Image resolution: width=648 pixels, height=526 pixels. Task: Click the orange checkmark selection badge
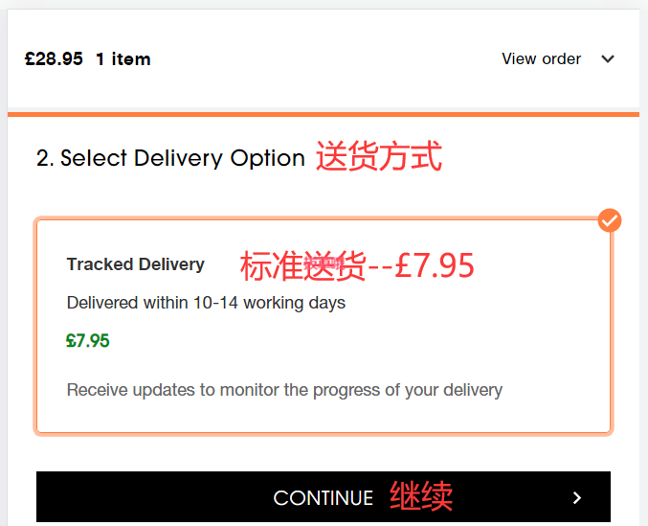[x=610, y=220]
